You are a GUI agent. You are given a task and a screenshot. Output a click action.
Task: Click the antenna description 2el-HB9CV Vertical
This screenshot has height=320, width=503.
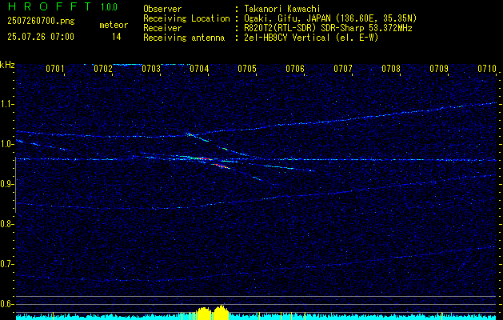(287, 38)
